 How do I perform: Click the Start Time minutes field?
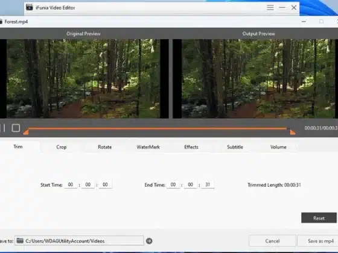click(88, 184)
